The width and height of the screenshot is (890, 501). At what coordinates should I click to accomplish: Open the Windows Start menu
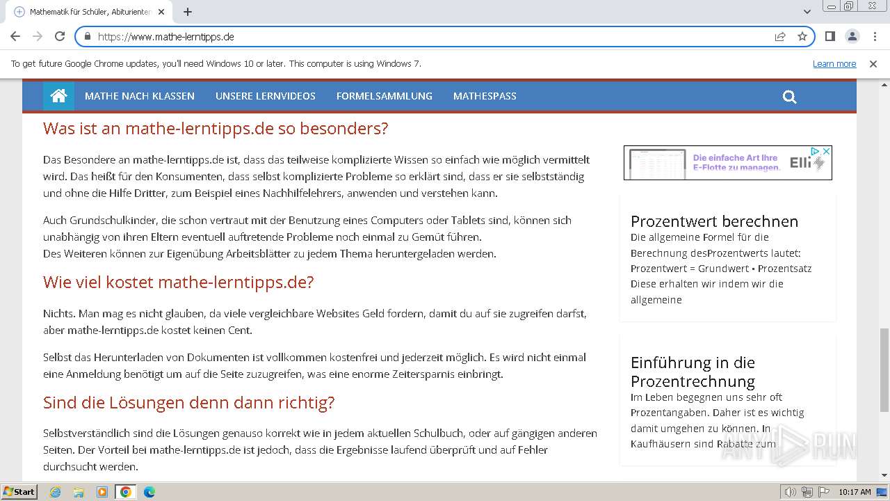[19, 492]
